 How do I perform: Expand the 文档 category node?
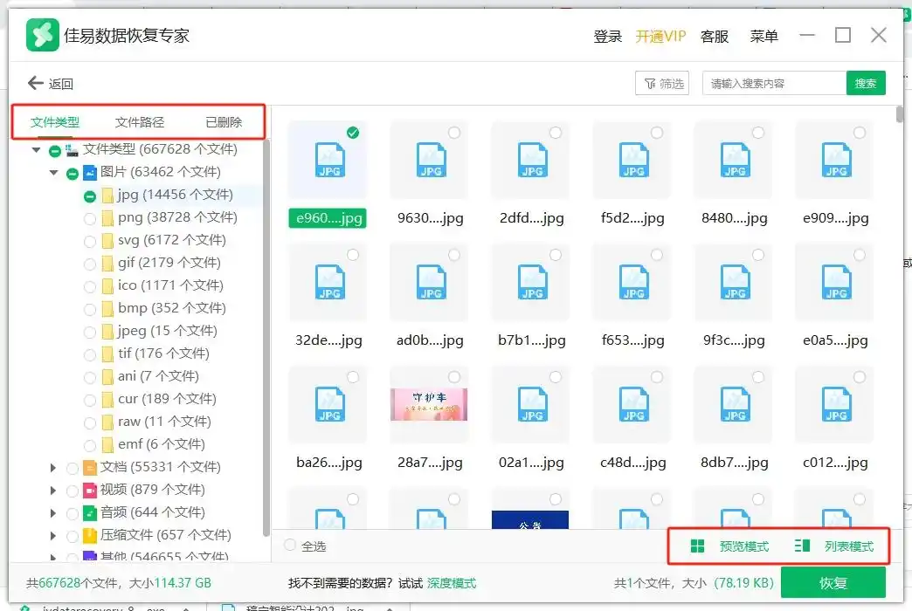(x=53, y=467)
